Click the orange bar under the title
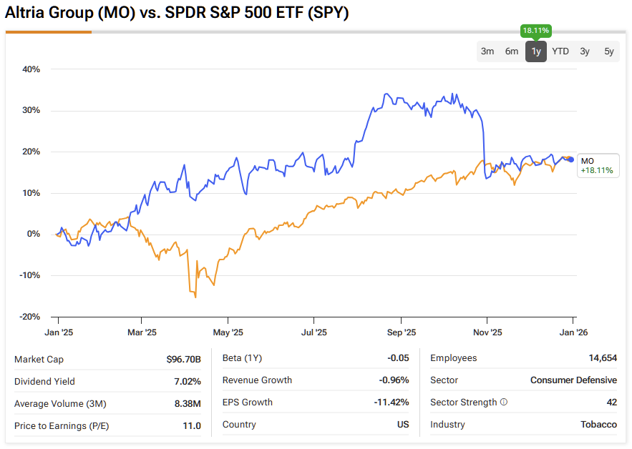Image resolution: width=632 pixels, height=449 pixels. (49, 32)
